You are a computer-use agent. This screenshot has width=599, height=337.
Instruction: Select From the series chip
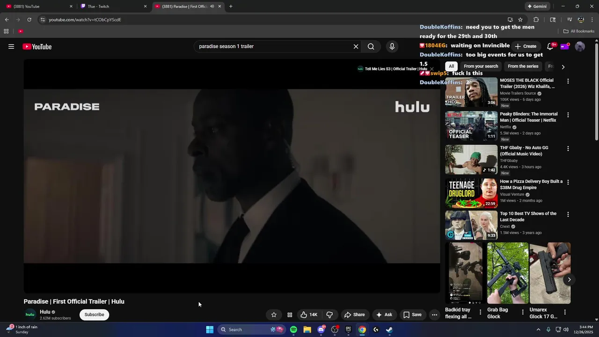click(x=523, y=66)
